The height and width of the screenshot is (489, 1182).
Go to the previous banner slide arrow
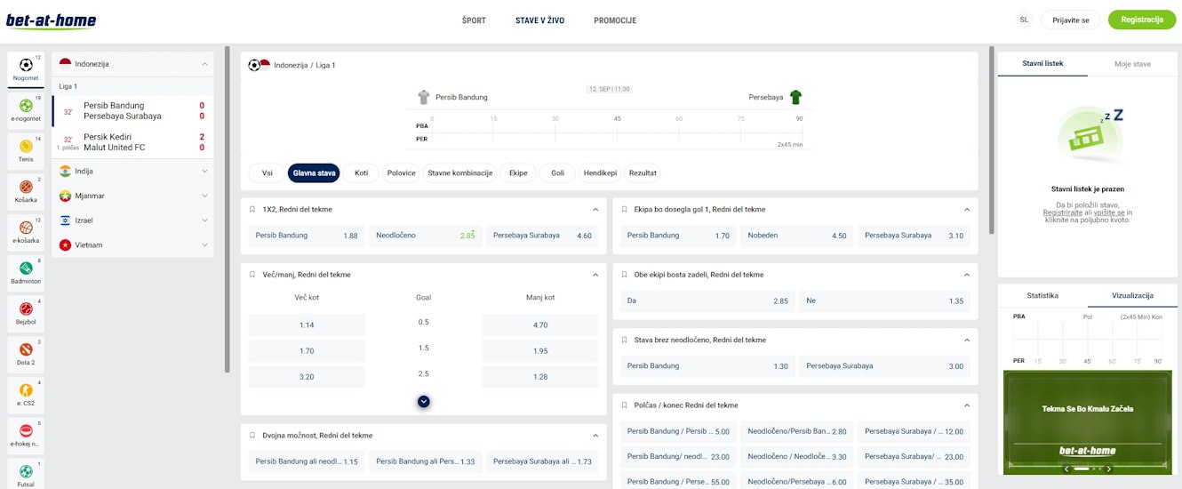click(x=1066, y=469)
